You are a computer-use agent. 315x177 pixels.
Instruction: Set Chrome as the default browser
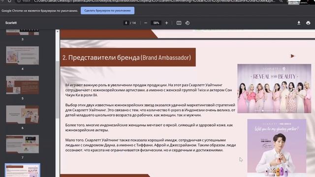107,10
